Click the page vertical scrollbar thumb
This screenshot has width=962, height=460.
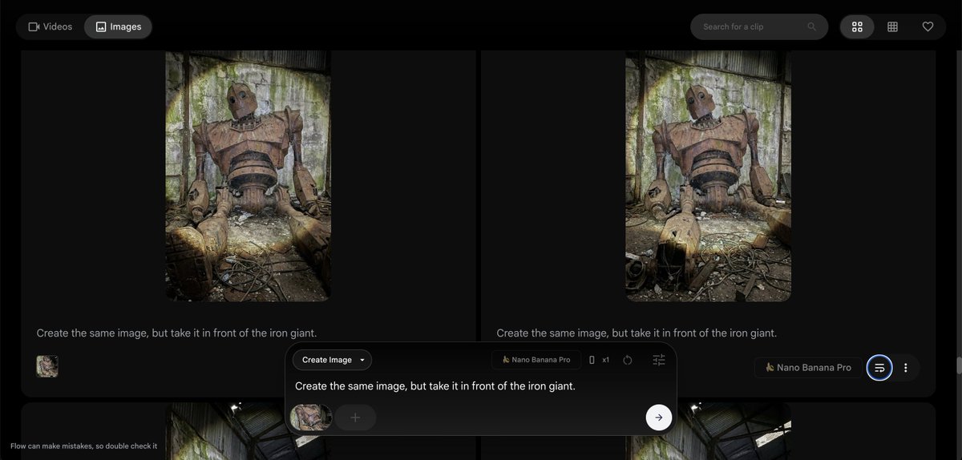958,365
